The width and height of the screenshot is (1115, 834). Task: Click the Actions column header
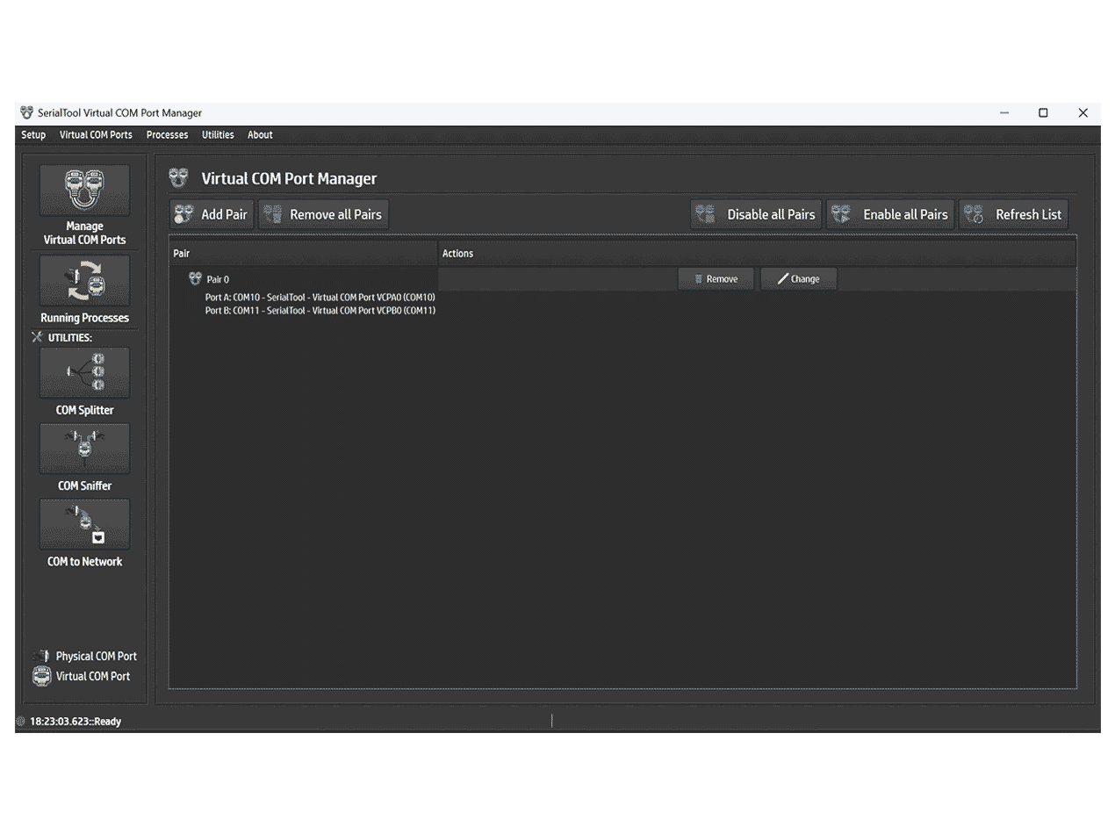tap(758, 254)
